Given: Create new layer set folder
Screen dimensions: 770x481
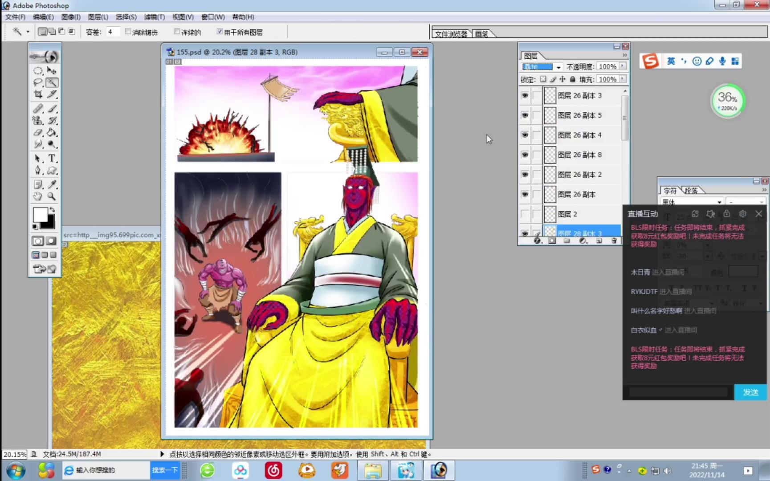Looking at the screenshot, I should pyautogui.click(x=567, y=240).
